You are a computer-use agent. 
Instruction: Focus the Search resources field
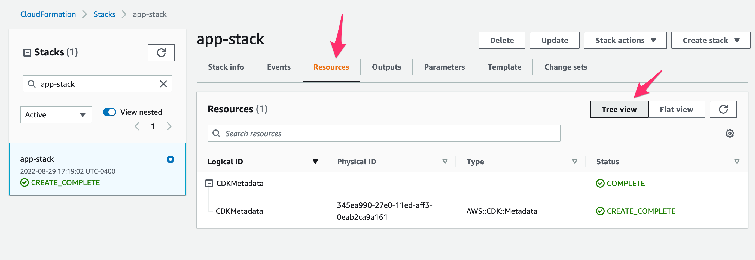(384, 134)
